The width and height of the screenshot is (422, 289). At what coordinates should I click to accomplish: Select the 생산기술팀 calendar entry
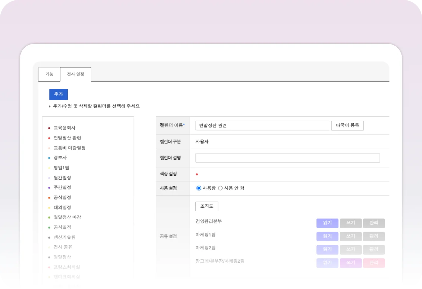click(64, 237)
